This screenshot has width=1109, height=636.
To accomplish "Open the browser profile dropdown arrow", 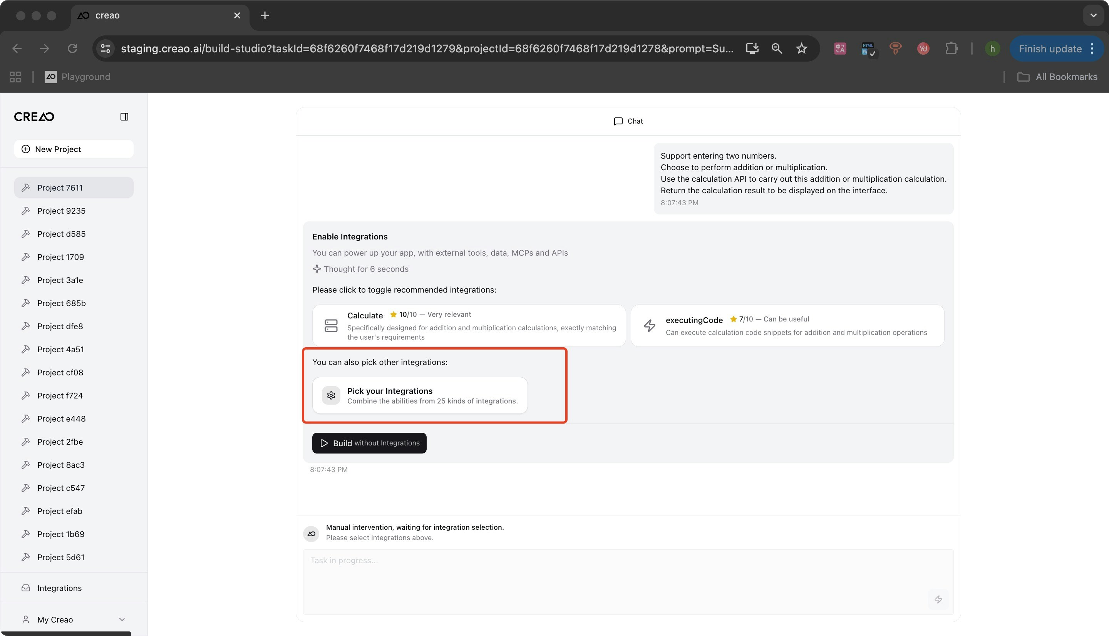I will pyautogui.click(x=1093, y=16).
